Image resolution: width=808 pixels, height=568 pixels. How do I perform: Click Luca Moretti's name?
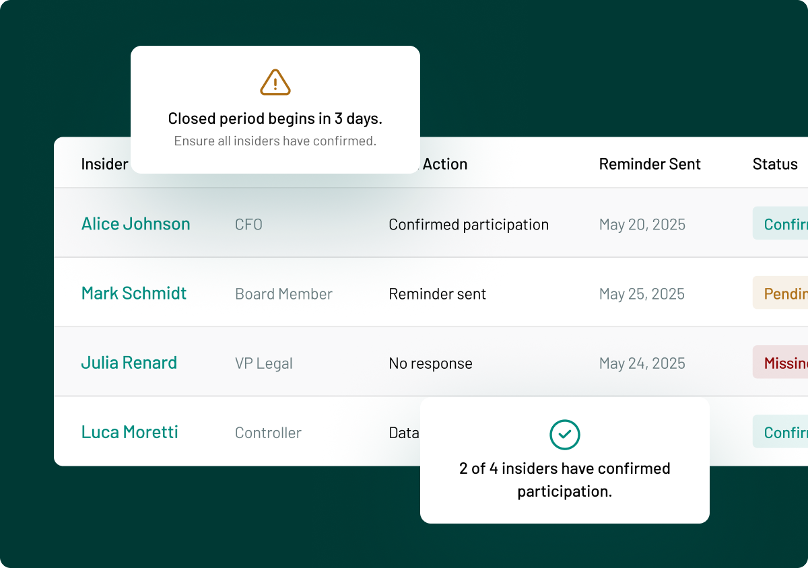pyautogui.click(x=129, y=432)
